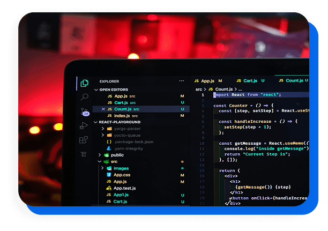Open the Run and Debug view
Viewport: 328px width, 231px height.
84,126
